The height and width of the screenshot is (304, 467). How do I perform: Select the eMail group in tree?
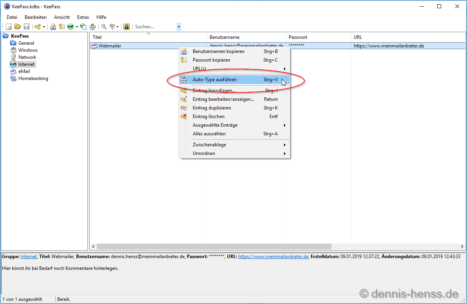pyautogui.click(x=24, y=71)
